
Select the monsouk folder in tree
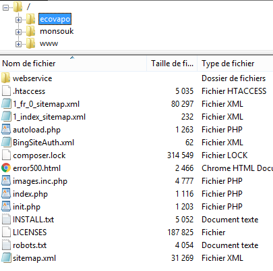57,31
